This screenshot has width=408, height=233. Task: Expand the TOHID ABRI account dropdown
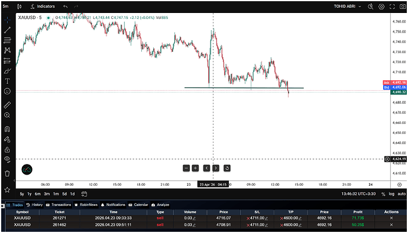pos(348,6)
